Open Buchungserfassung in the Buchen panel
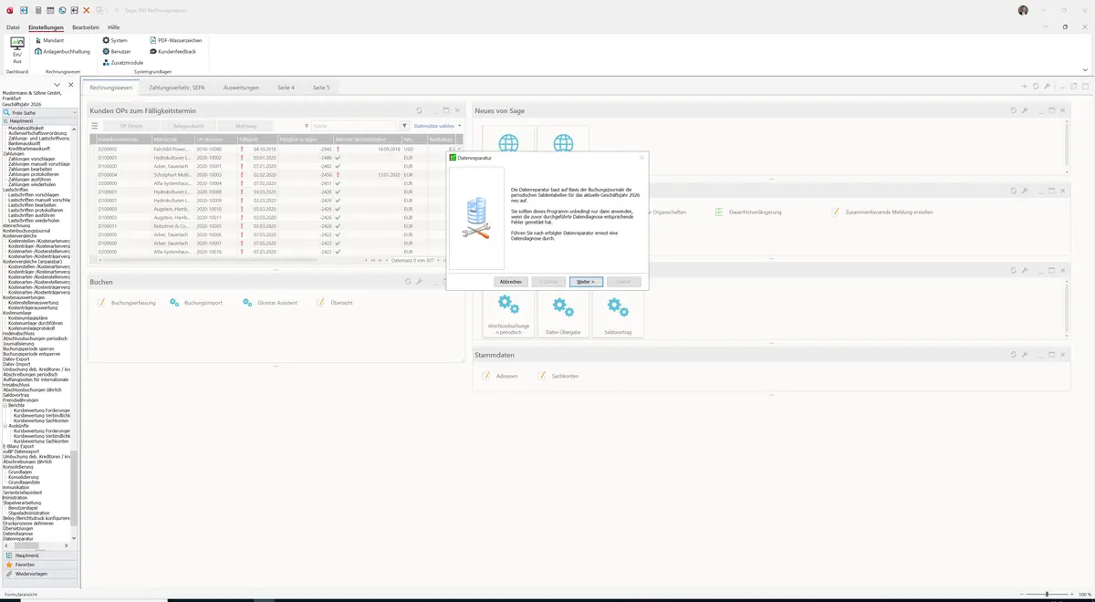1095x602 pixels. [127, 302]
